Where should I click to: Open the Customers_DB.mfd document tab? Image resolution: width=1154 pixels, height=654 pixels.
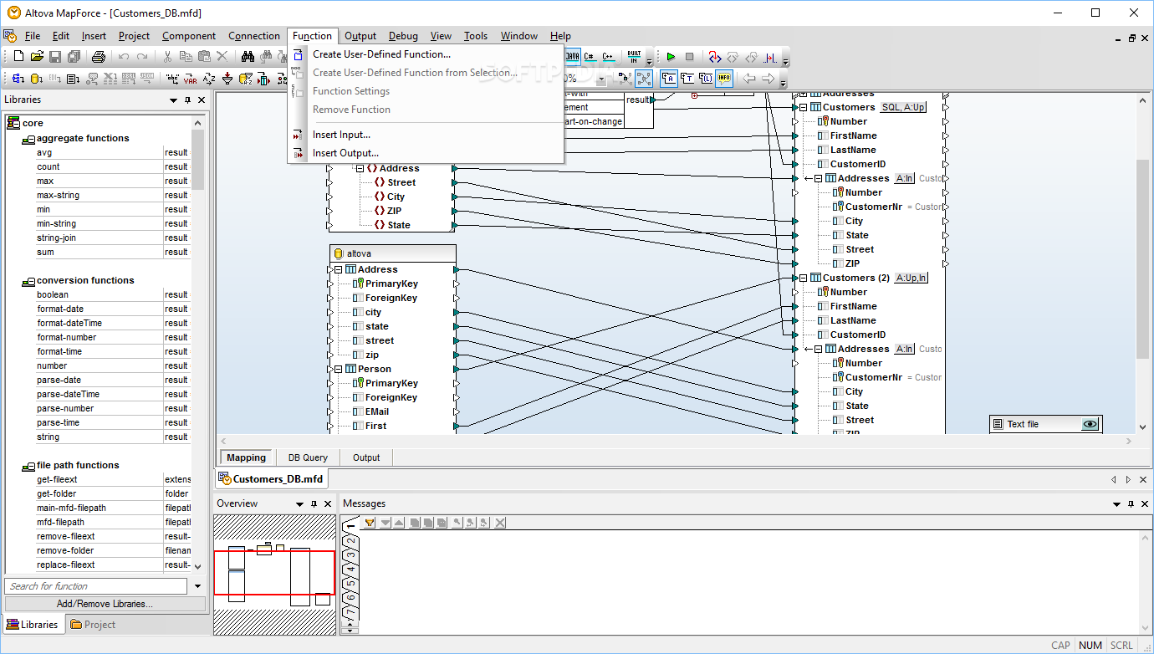[x=272, y=479]
